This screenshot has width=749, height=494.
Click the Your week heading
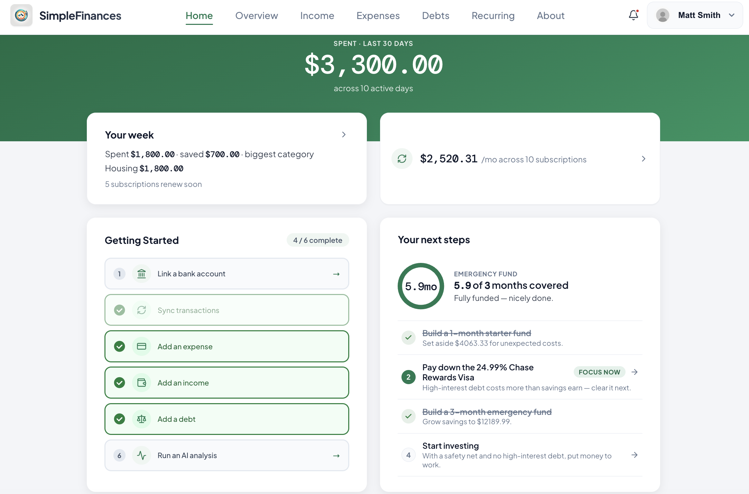pos(129,135)
